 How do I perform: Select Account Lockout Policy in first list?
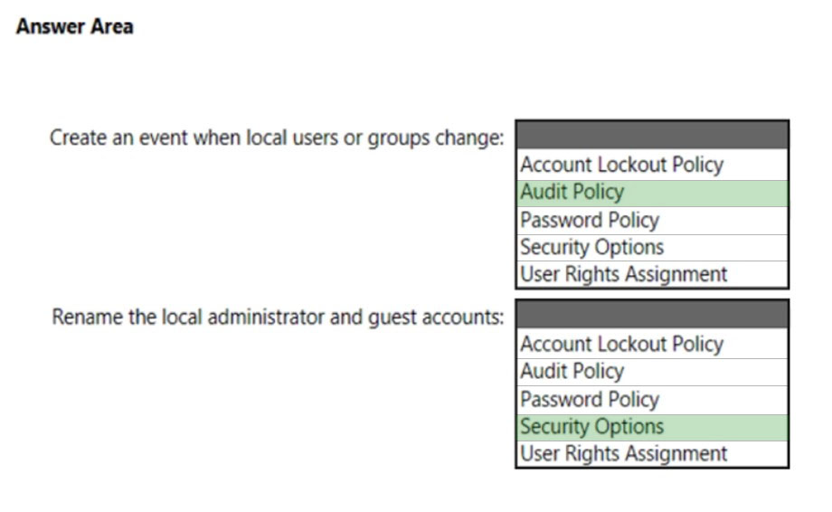tap(652, 165)
